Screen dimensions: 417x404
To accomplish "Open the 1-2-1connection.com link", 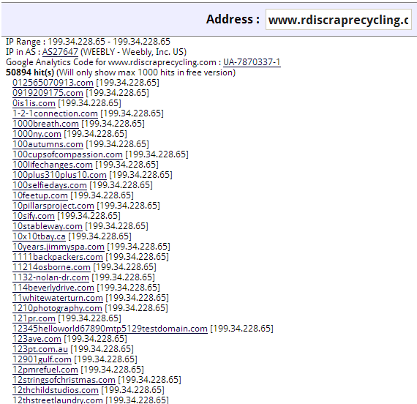I will point(55,113).
